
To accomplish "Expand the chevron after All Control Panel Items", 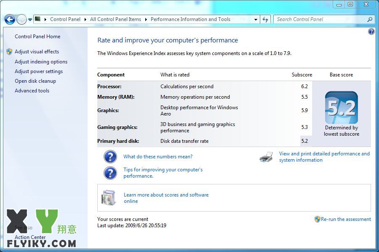I will [146, 20].
